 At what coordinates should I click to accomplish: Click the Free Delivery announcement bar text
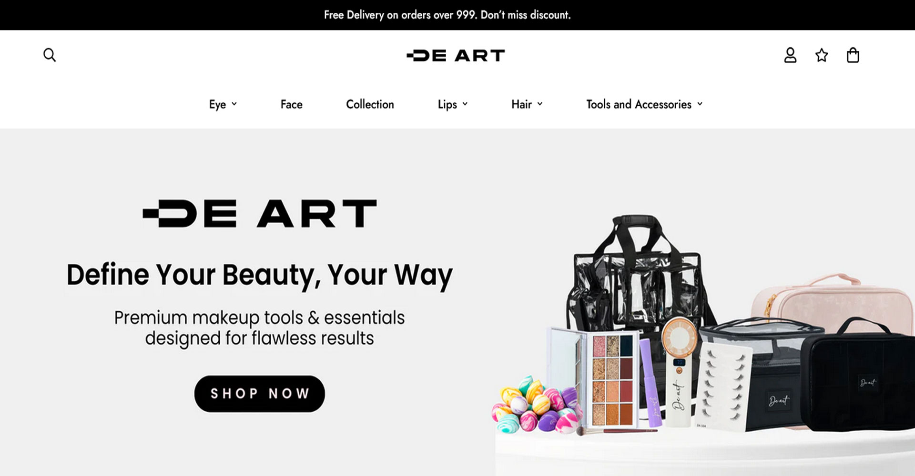pos(447,15)
